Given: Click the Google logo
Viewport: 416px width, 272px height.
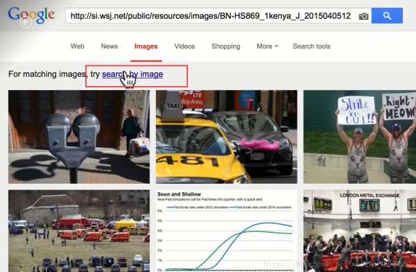Looking at the screenshot, I should pos(32,15).
